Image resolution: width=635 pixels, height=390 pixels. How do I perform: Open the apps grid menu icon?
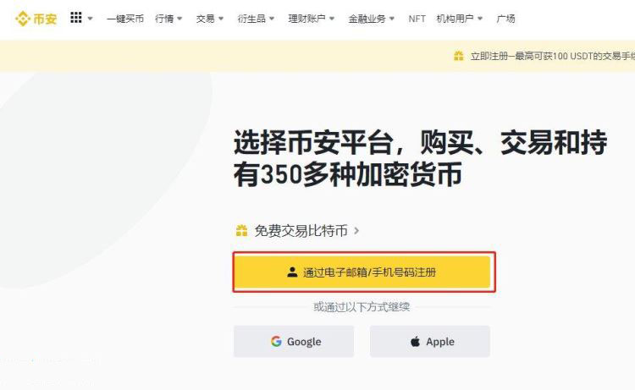click(76, 18)
